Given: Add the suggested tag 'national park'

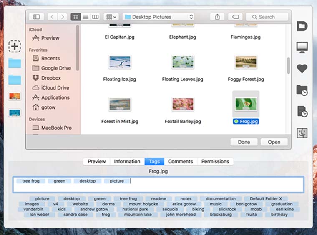Looking at the screenshot, I should coord(135,209).
